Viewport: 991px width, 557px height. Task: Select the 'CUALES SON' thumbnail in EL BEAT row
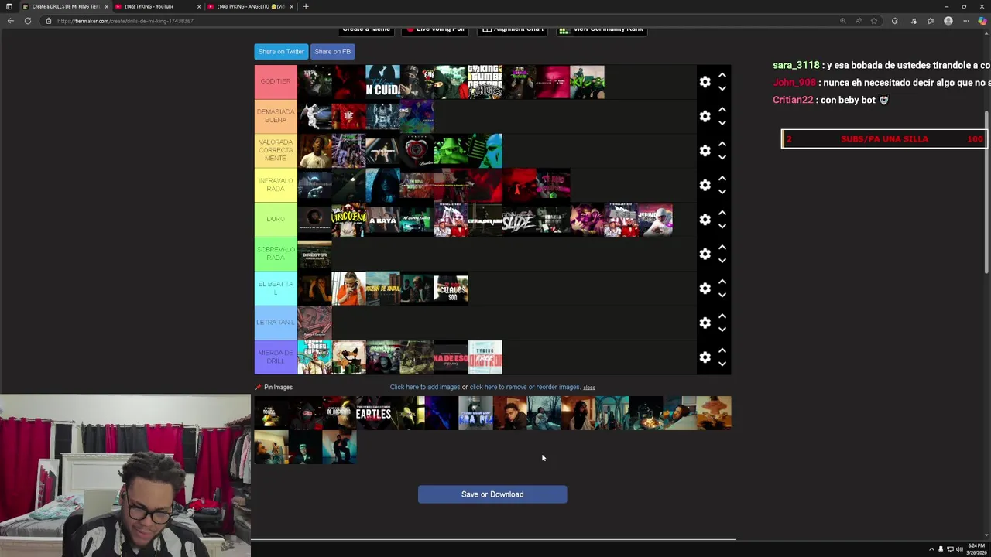point(451,289)
